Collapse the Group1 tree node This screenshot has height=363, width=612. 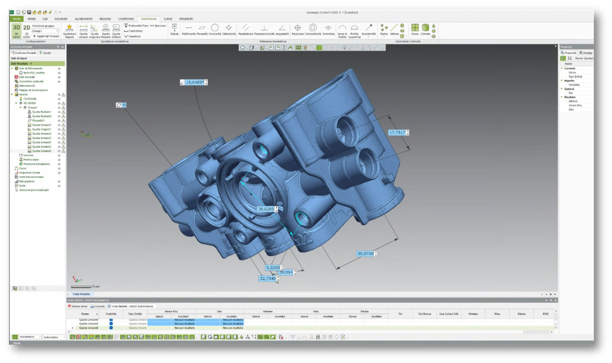tap(21, 107)
